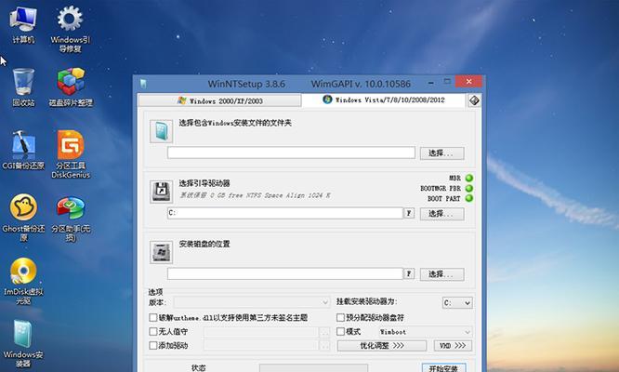Click 选择 for installation disk location
The image size is (619, 372).
point(441,274)
